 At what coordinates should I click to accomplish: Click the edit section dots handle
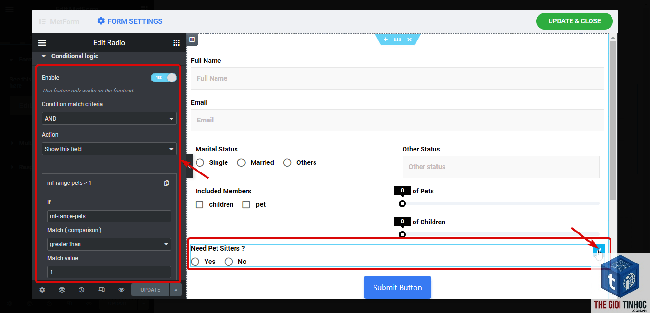397,40
